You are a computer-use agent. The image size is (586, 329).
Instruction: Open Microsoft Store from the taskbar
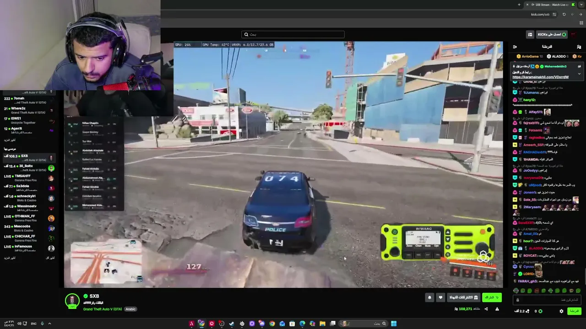point(292,324)
